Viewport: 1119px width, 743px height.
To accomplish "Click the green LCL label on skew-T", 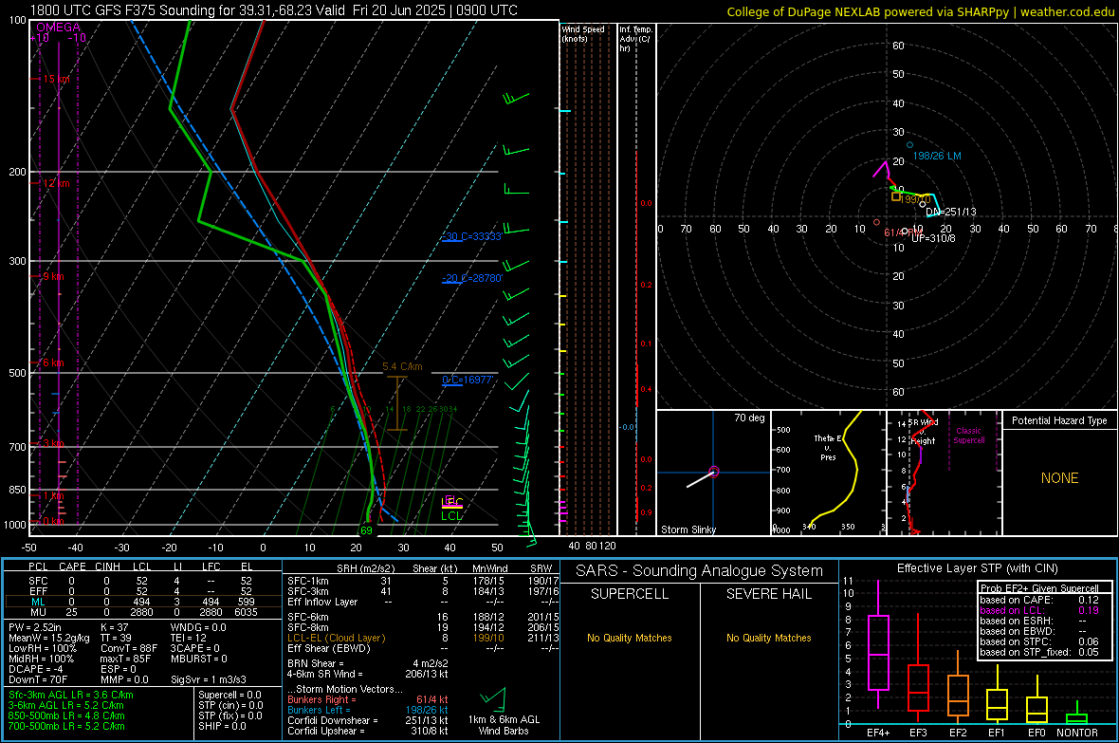I will [x=451, y=516].
